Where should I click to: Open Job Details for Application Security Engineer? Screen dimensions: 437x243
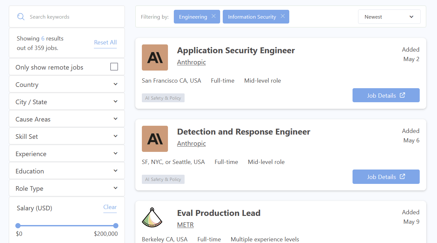click(x=386, y=95)
